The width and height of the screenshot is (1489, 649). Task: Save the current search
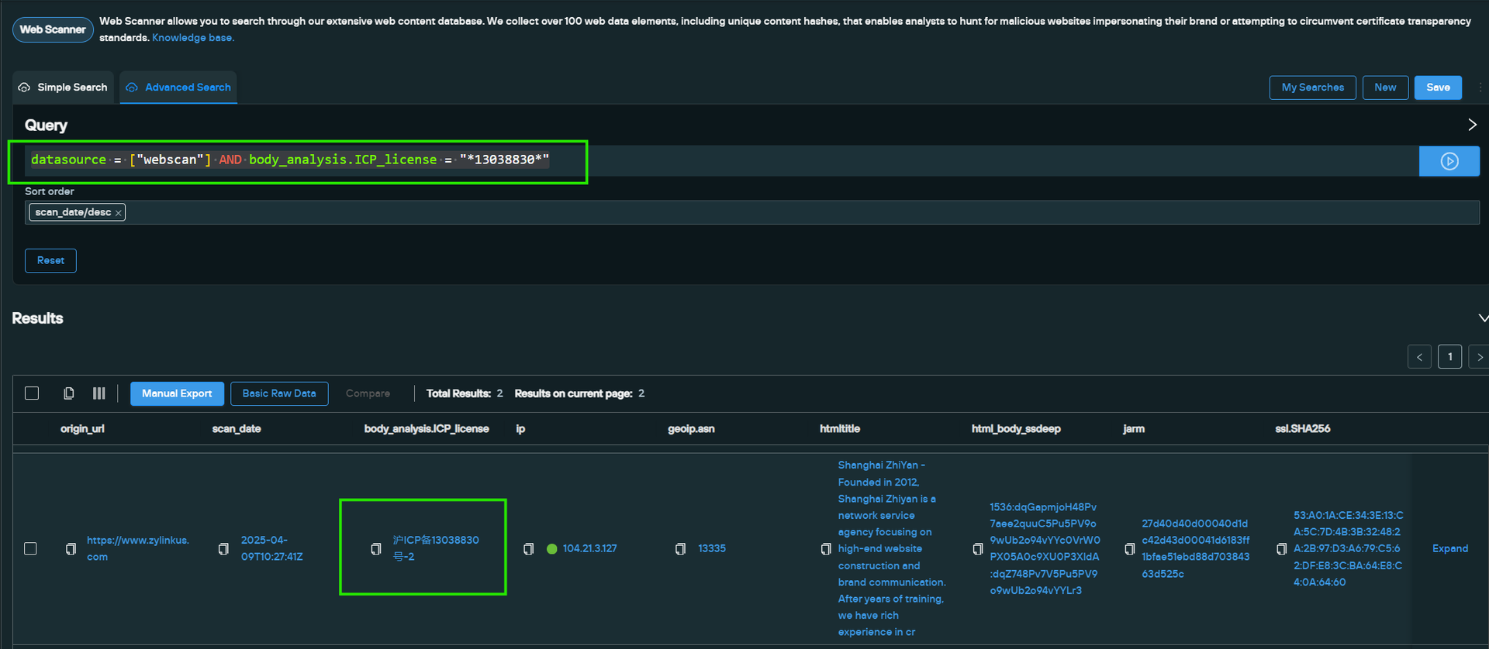click(1438, 88)
